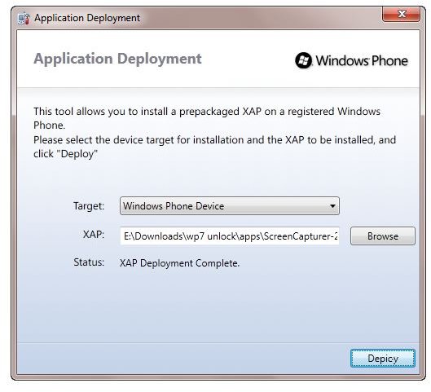Click the 'click "Deploy"' instruction line
The height and width of the screenshot is (392, 431).
pyautogui.click(x=65, y=154)
